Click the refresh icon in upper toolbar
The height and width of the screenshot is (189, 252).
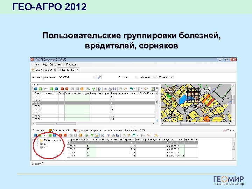[88, 89]
